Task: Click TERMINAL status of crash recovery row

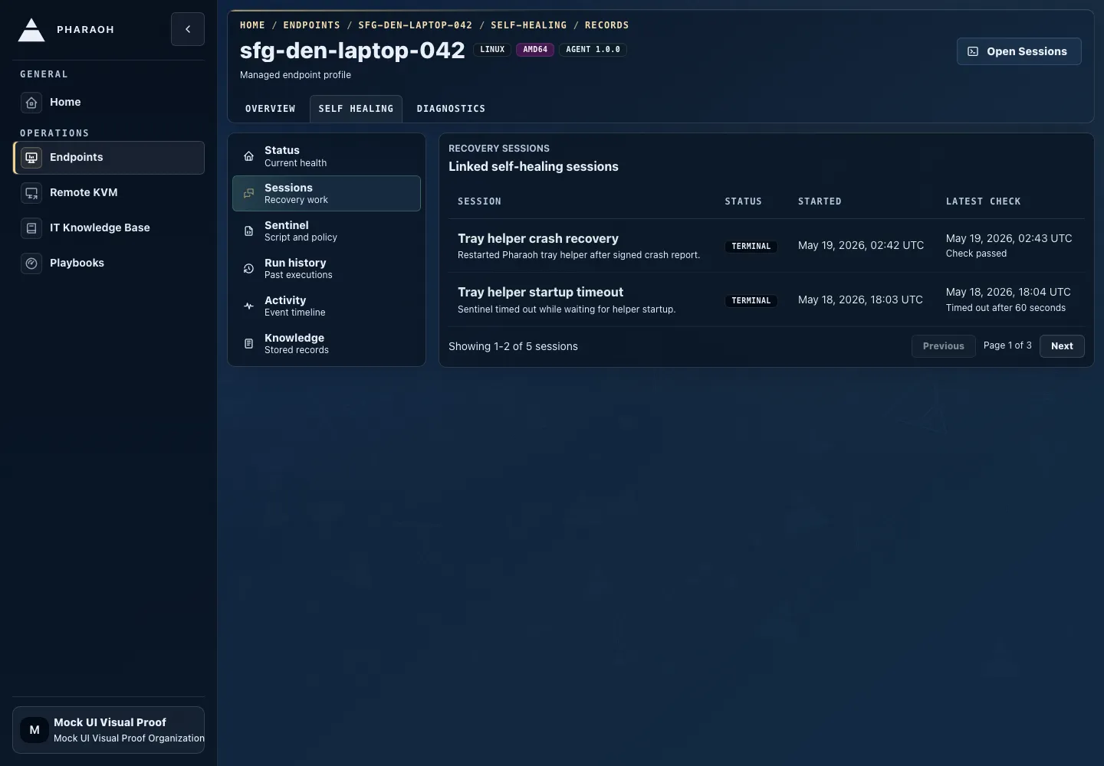Action: [751, 247]
